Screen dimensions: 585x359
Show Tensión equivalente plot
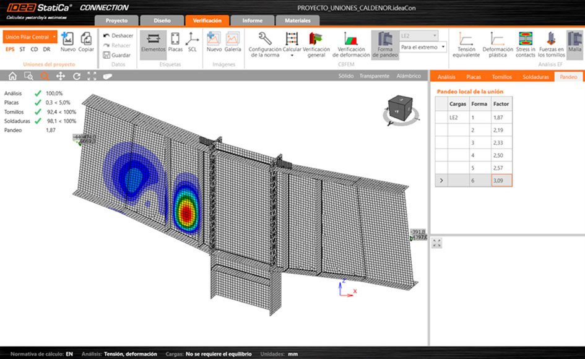[466, 45]
